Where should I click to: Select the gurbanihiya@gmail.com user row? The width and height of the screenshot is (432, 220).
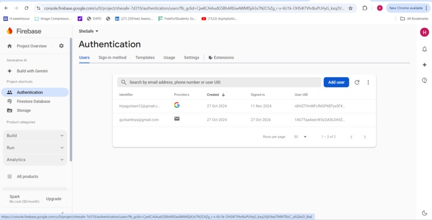244,119
